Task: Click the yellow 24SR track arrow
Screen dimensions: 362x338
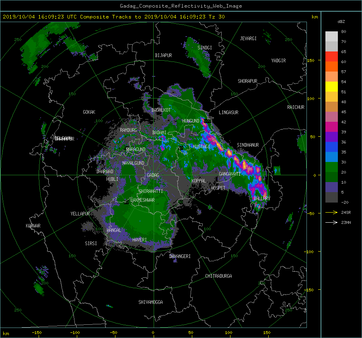Action: pos(331,212)
